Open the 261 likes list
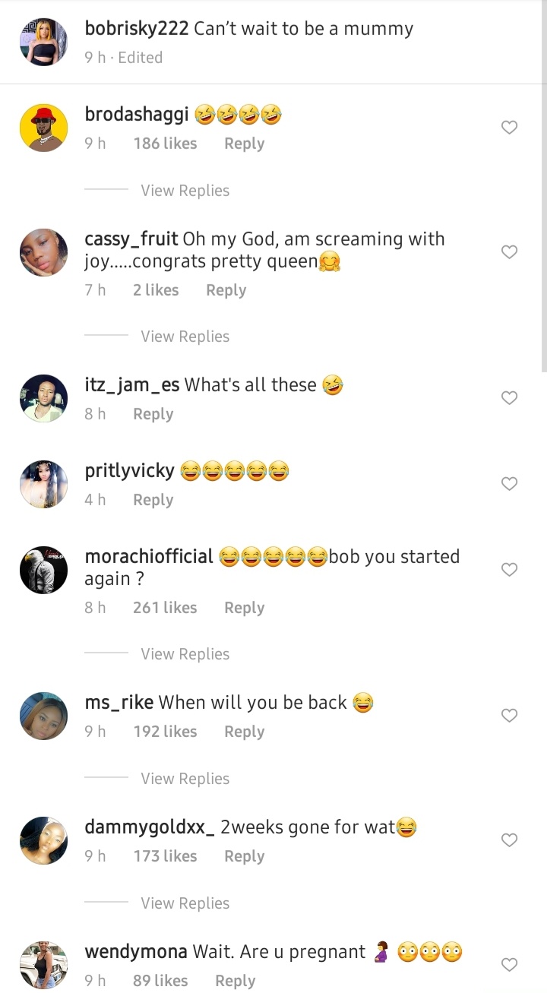Viewport: 547px width, 993px height. [x=165, y=608]
